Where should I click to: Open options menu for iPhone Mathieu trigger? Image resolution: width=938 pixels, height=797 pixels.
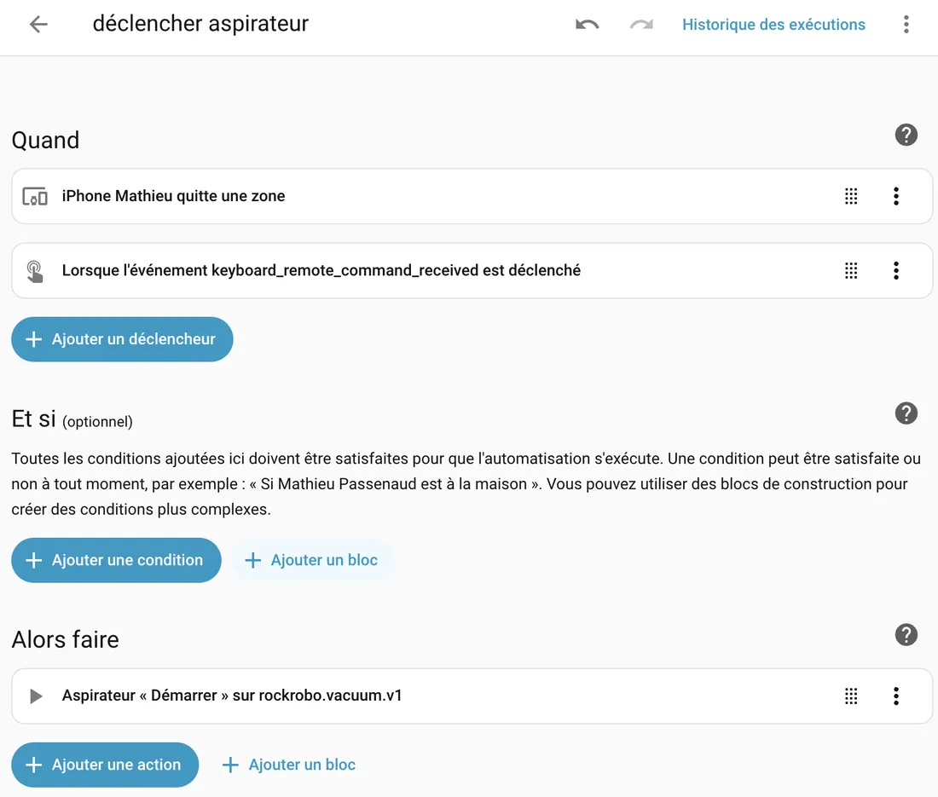coord(895,196)
